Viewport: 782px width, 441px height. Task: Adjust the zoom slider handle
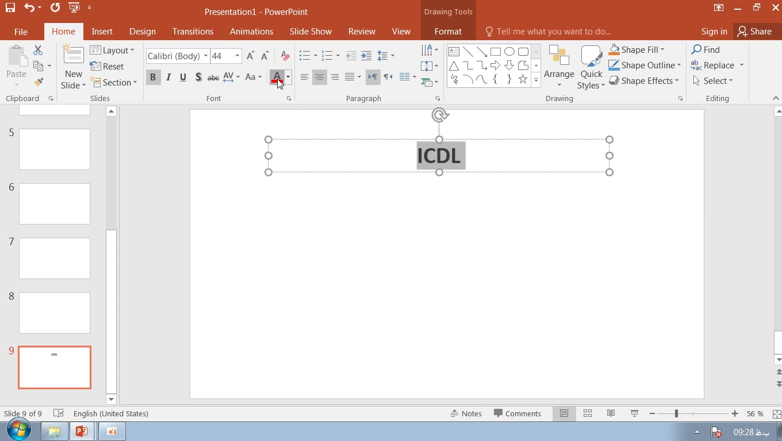(676, 413)
